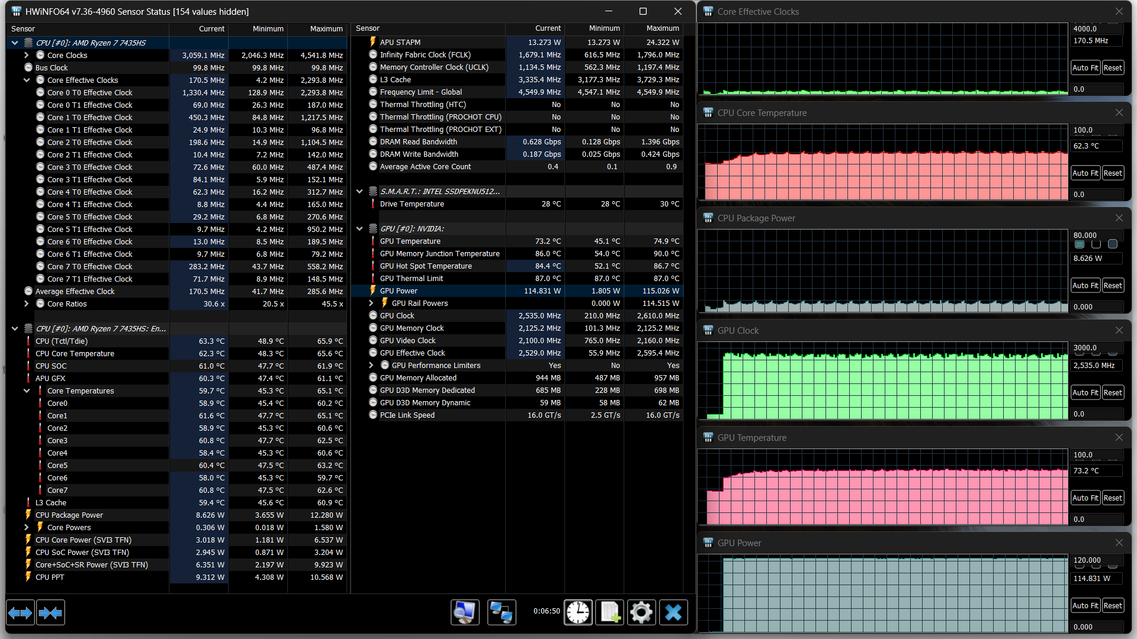
Task: Click the teal color swatch in CPU Package Power
Action: [x=1080, y=244]
